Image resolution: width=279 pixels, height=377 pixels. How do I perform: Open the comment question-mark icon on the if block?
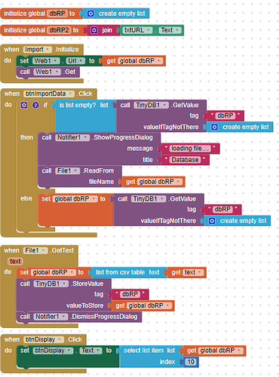coord(35,105)
